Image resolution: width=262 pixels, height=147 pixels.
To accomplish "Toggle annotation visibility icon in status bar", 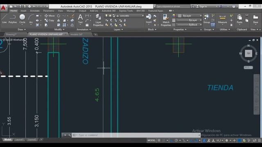I will (204, 140).
